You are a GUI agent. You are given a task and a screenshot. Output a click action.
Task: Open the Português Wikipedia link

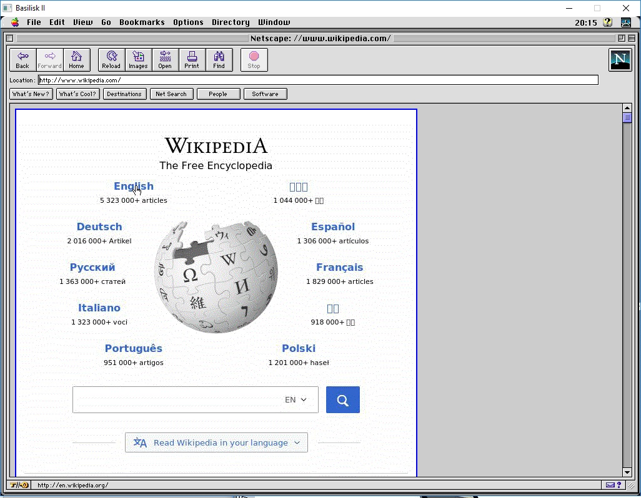point(134,348)
